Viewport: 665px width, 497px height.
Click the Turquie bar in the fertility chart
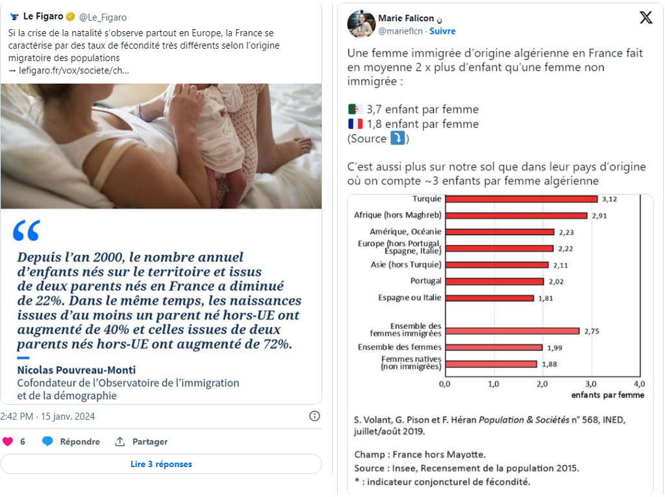pyautogui.click(x=521, y=199)
